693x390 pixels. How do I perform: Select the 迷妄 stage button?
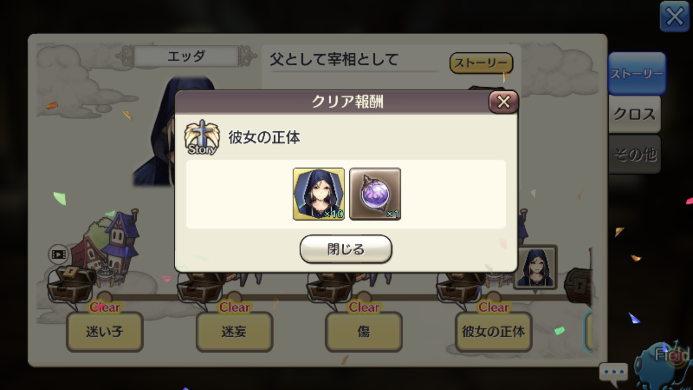tap(234, 331)
